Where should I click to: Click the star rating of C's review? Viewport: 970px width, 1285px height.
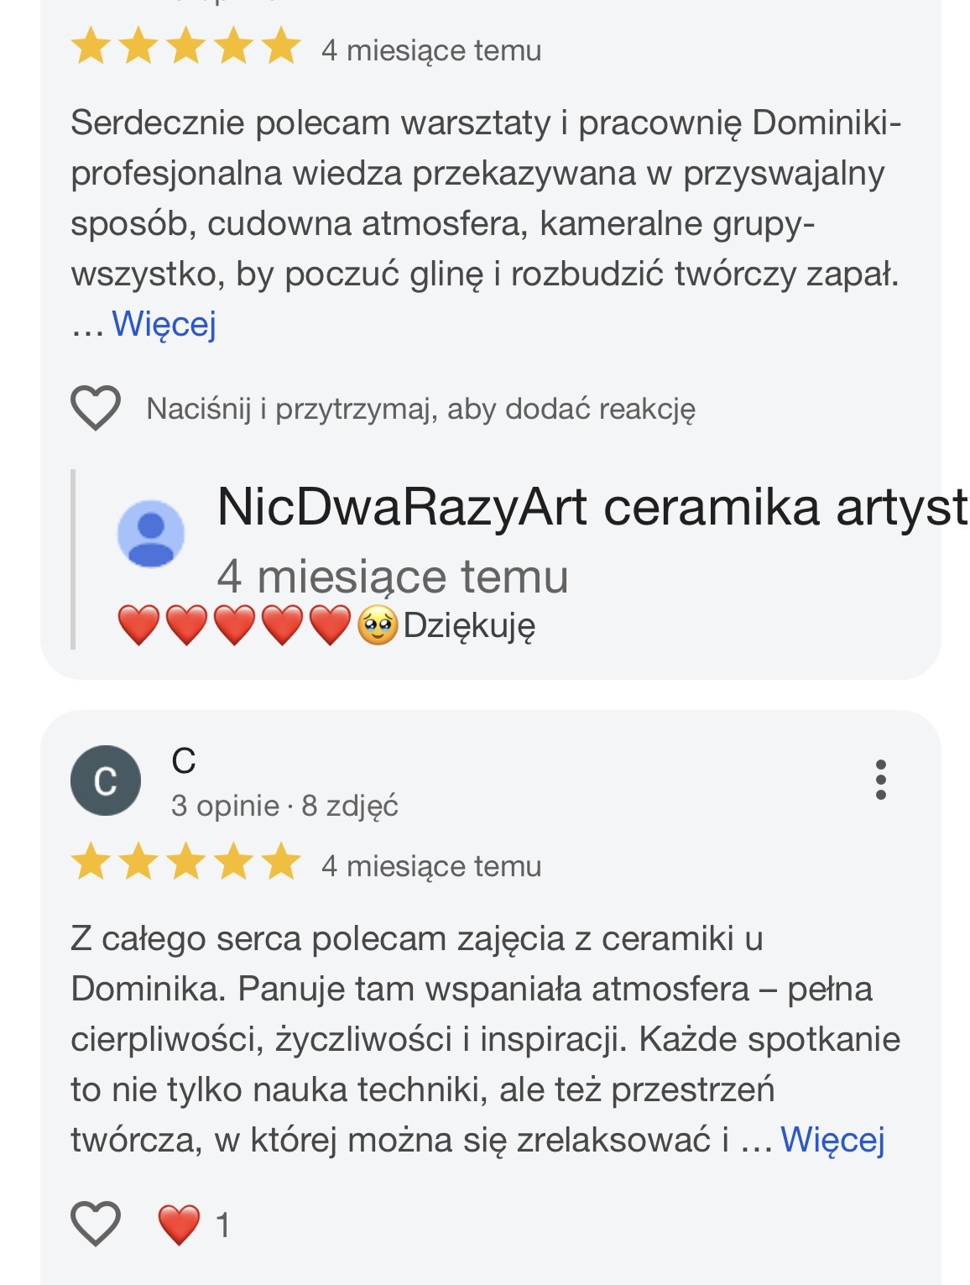[x=185, y=864]
